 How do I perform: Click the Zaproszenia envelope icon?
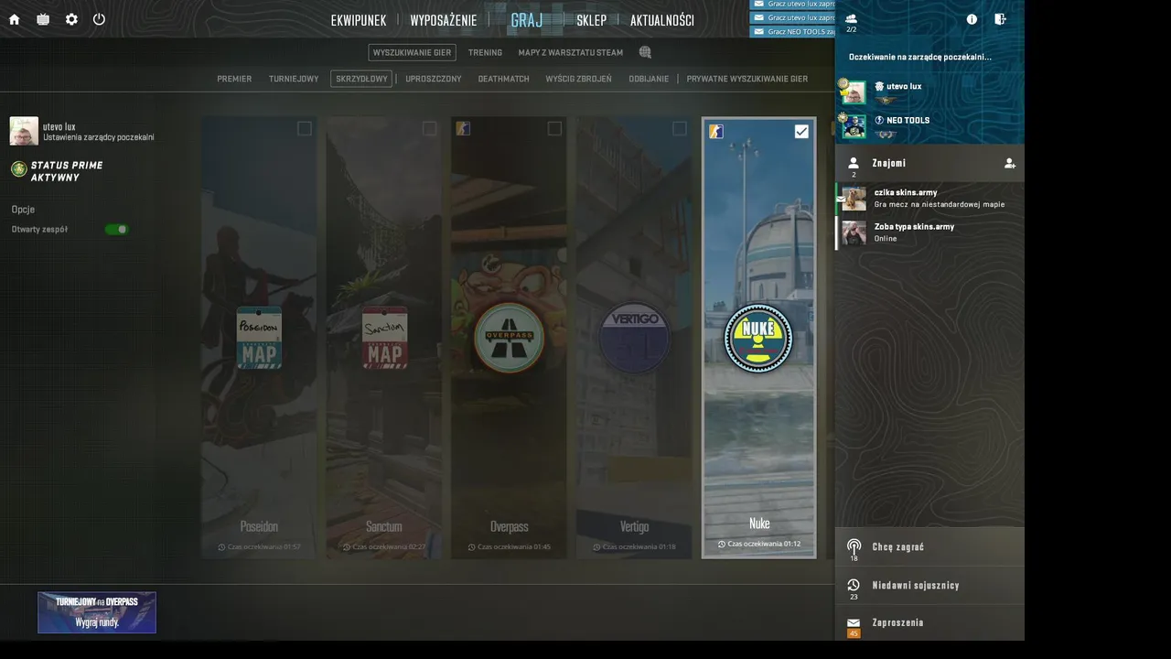click(854, 622)
